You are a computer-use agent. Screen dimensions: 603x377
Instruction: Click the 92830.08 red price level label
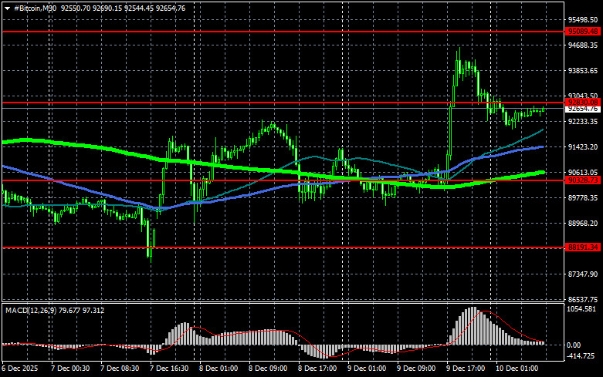583,103
